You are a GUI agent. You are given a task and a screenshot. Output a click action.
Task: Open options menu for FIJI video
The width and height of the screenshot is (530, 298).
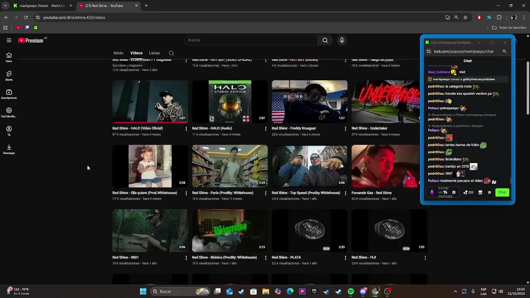tap(425, 258)
